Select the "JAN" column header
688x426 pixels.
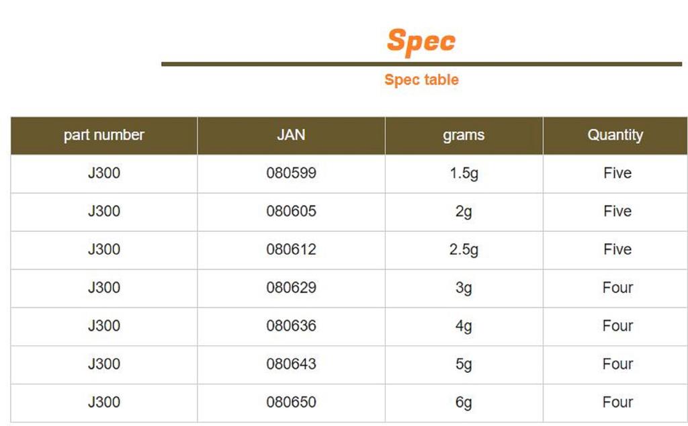point(291,135)
